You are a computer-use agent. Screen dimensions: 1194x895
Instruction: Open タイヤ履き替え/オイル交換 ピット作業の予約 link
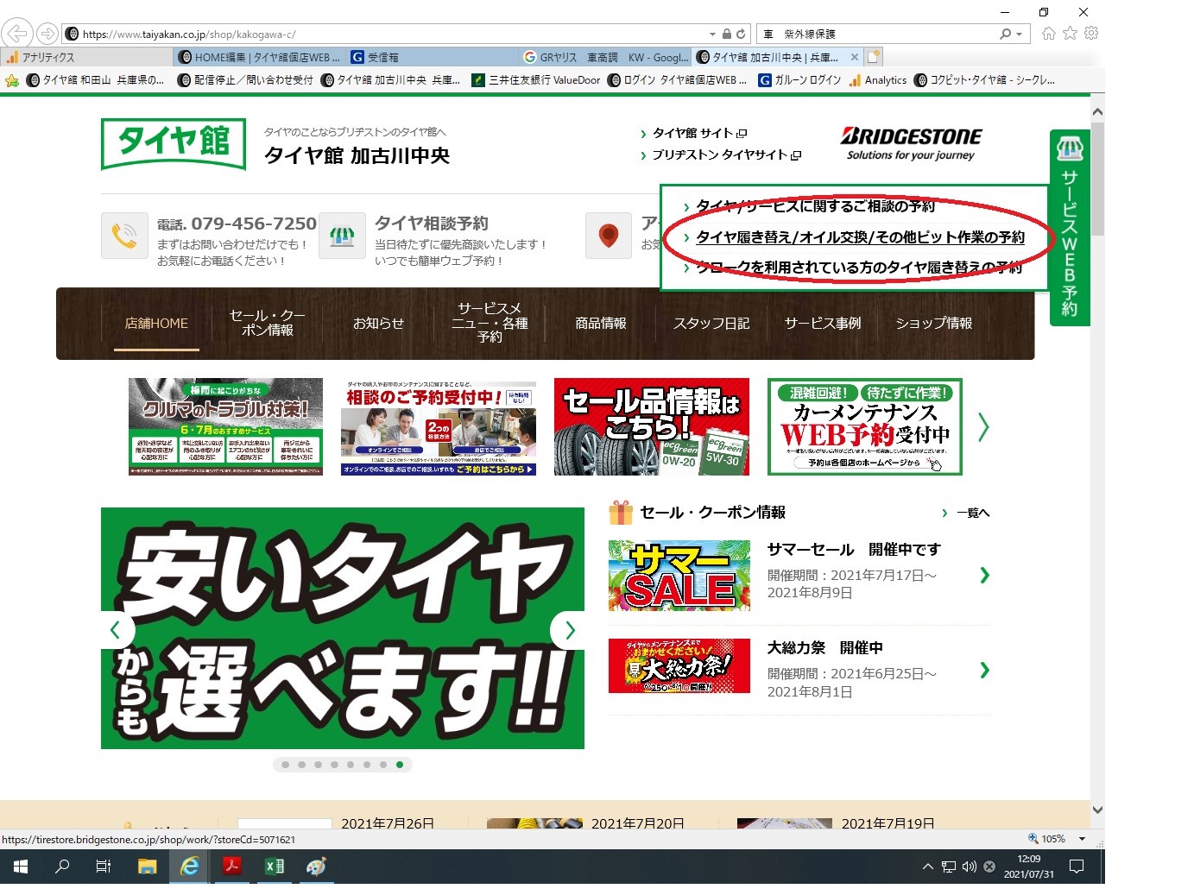coord(860,237)
